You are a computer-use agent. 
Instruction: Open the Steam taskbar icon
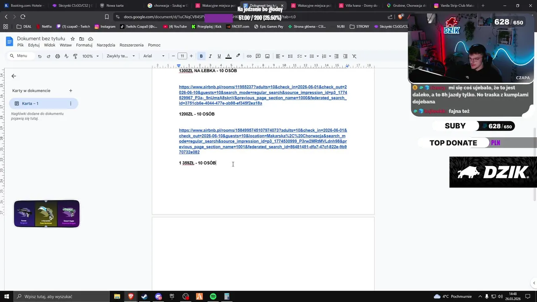pyautogui.click(x=144, y=297)
